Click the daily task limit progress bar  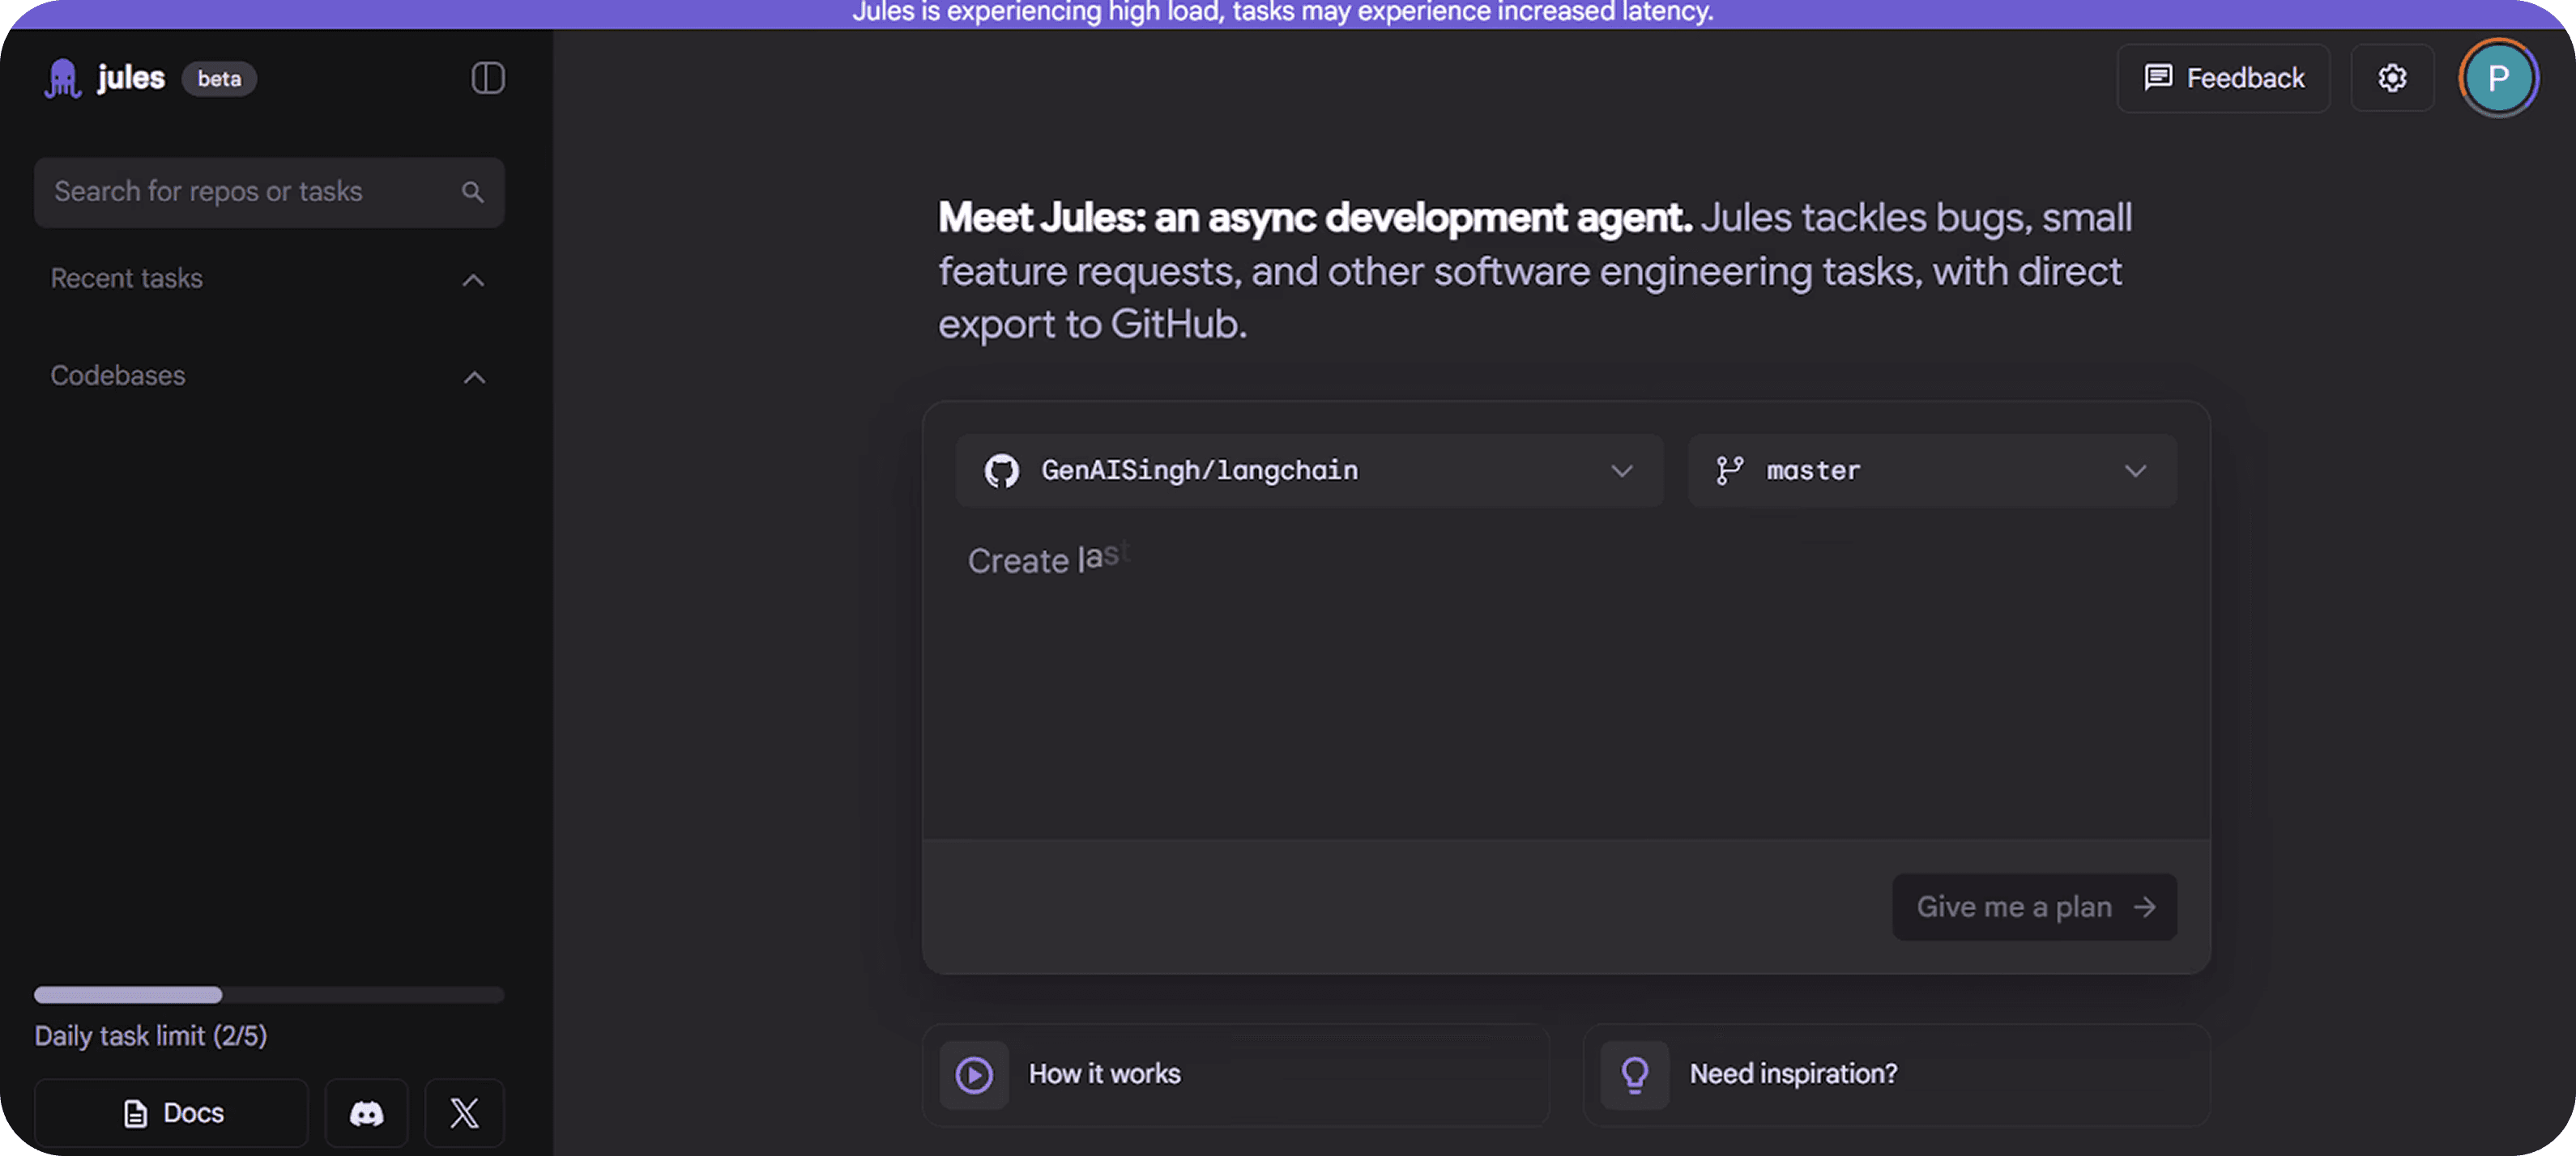click(269, 994)
